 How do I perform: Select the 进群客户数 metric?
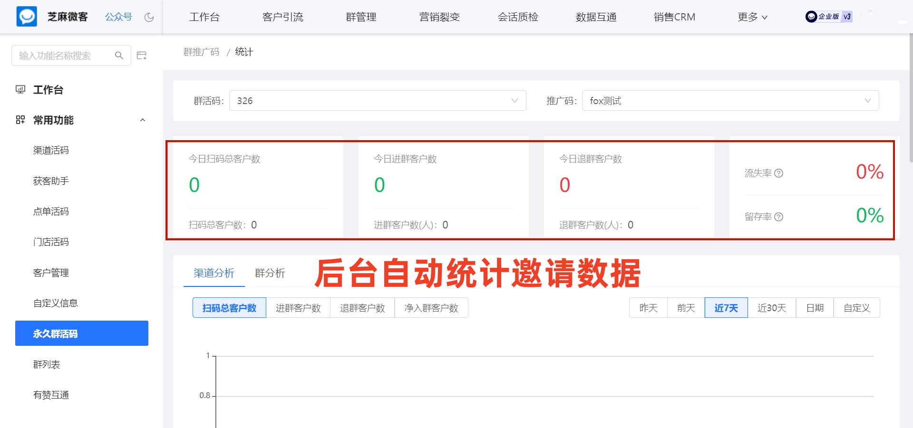(298, 308)
